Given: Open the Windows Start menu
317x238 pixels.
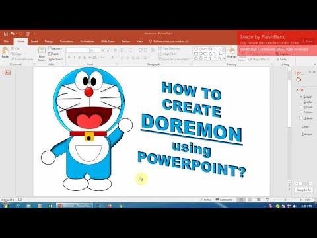Looking at the screenshot, I should coord(5,206).
